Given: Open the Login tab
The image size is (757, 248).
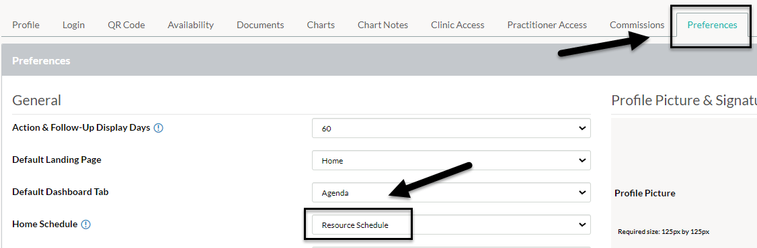Looking at the screenshot, I should tap(73, 25).
